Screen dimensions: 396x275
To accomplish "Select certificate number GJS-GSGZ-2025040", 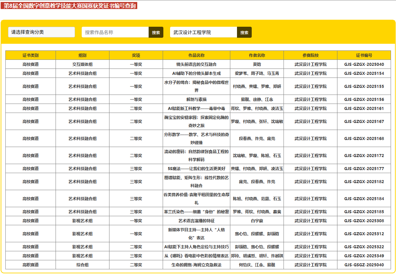I will [364, 265].
